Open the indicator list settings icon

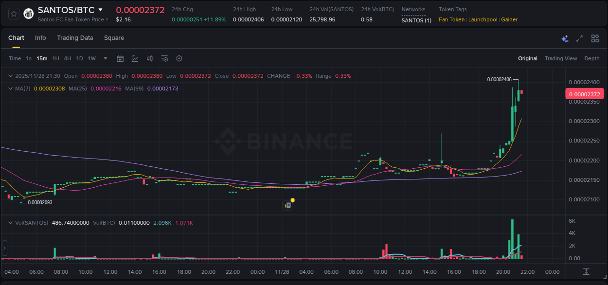click(164, 58)
